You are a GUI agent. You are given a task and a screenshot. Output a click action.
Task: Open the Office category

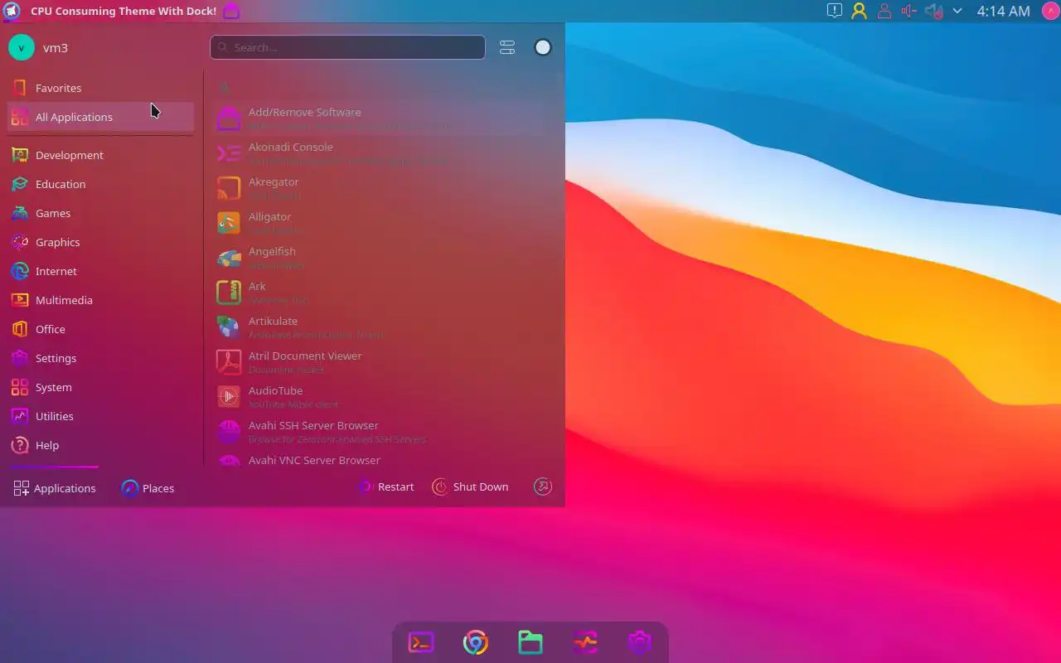(101, 329)
